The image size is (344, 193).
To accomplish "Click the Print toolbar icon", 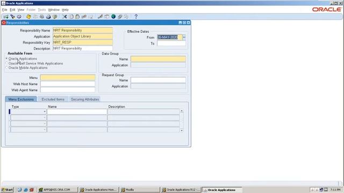I will click(48, 17).
